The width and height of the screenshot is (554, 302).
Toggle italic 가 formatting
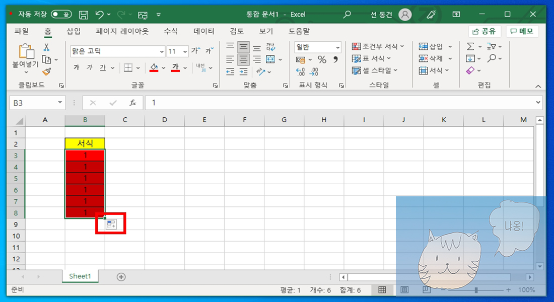coord(89,67)
